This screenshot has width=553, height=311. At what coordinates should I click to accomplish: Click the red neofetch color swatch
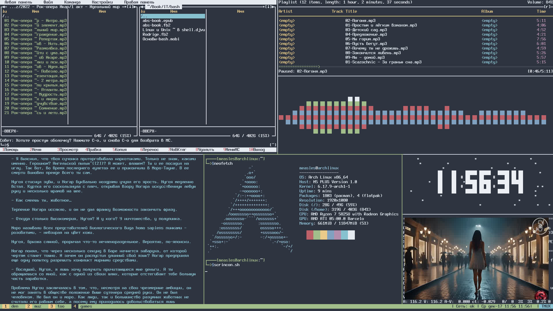point(310,235)
